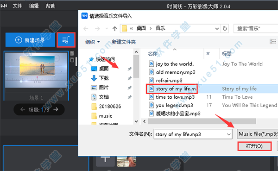Click the background music import icon
278x171 pixels.
pos(66,40)
